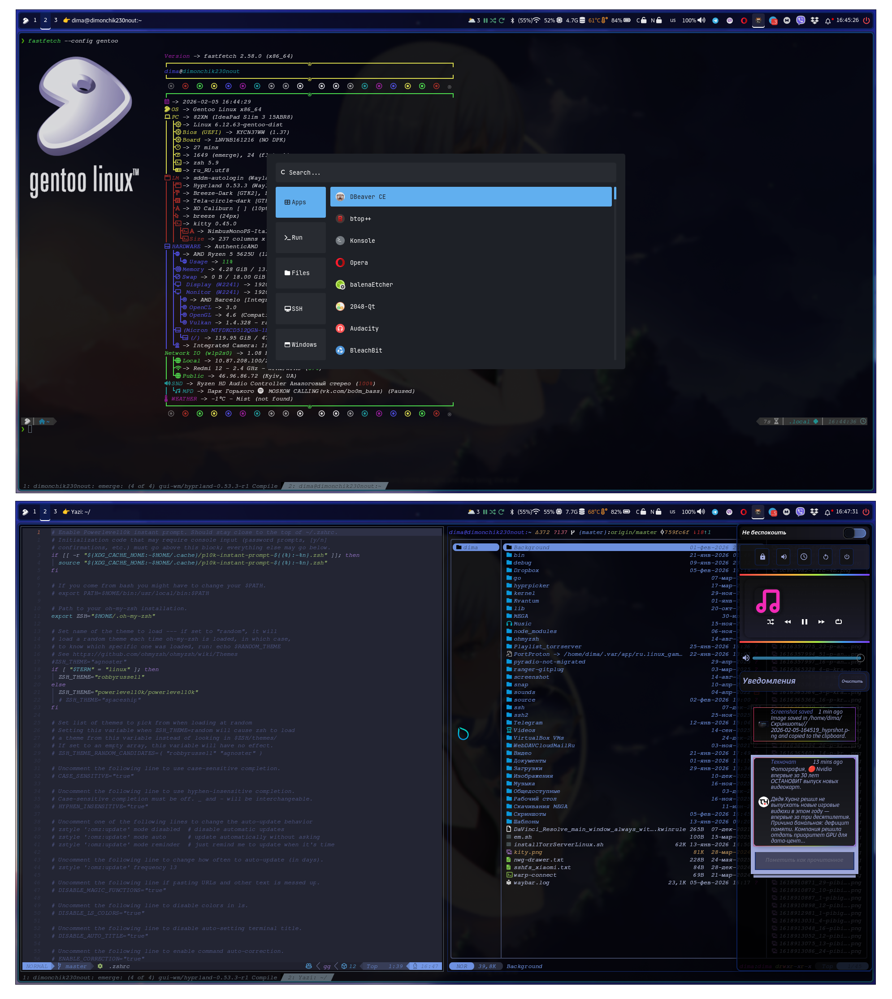Pause playback in the media widget
The width and height of the screenshot is (892, 999).
coord(804,622)
